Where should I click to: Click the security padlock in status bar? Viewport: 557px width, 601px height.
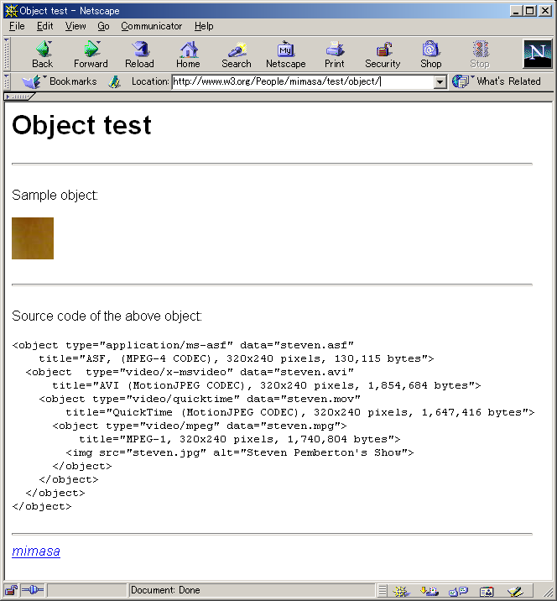11,591
